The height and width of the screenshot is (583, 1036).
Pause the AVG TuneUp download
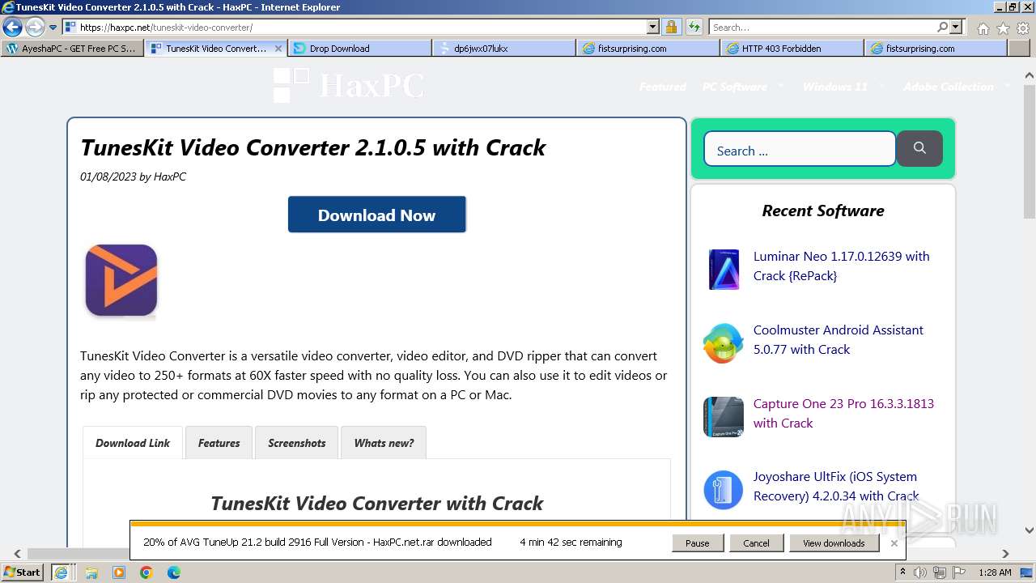697,543
